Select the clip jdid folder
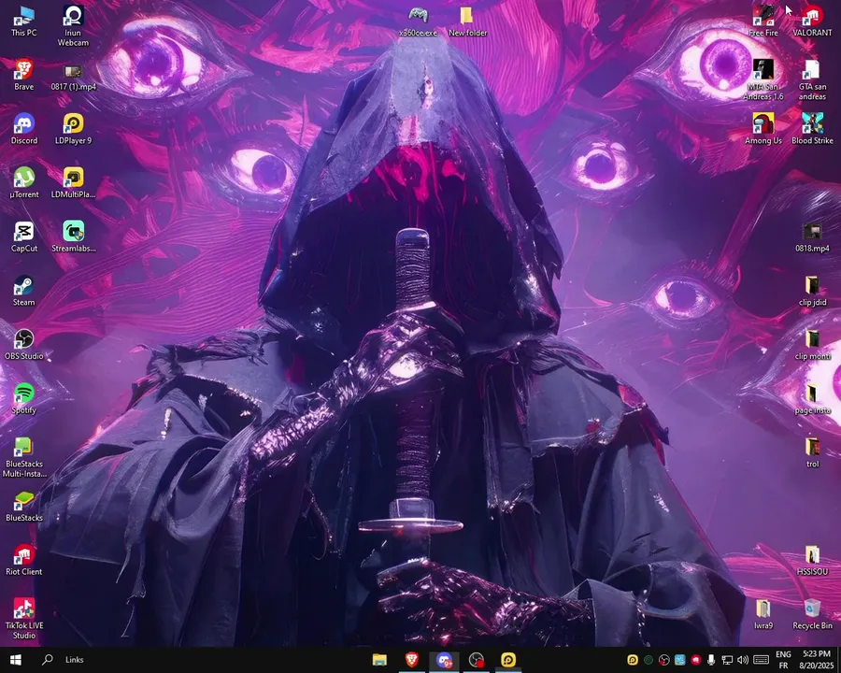The image size is (841, 673). coord(813,292)
